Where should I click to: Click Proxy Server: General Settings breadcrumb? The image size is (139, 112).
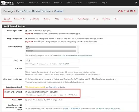click(34, 11)
